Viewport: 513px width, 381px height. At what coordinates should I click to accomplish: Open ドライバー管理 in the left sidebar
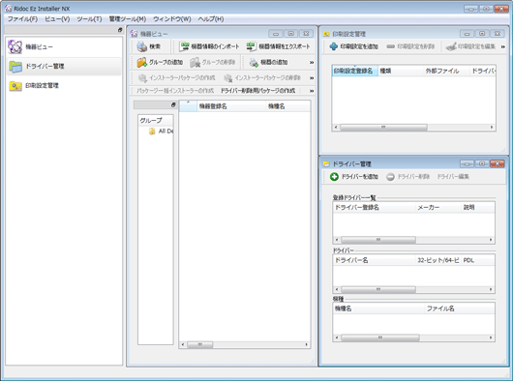(x=64, y=67)
